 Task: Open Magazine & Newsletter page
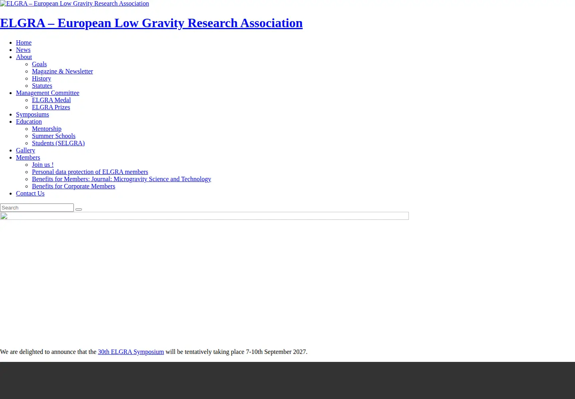pyautogui.click(x=62, y=71)
